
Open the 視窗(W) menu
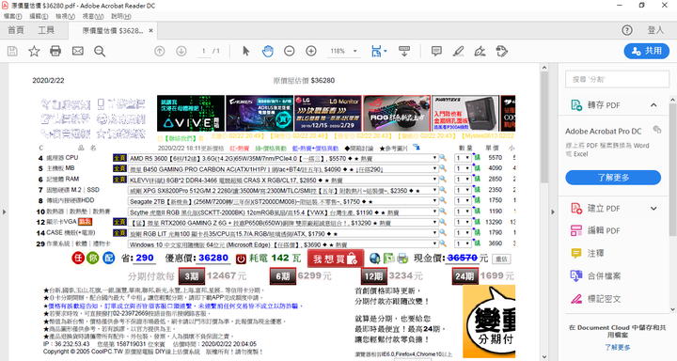[93, 16]
